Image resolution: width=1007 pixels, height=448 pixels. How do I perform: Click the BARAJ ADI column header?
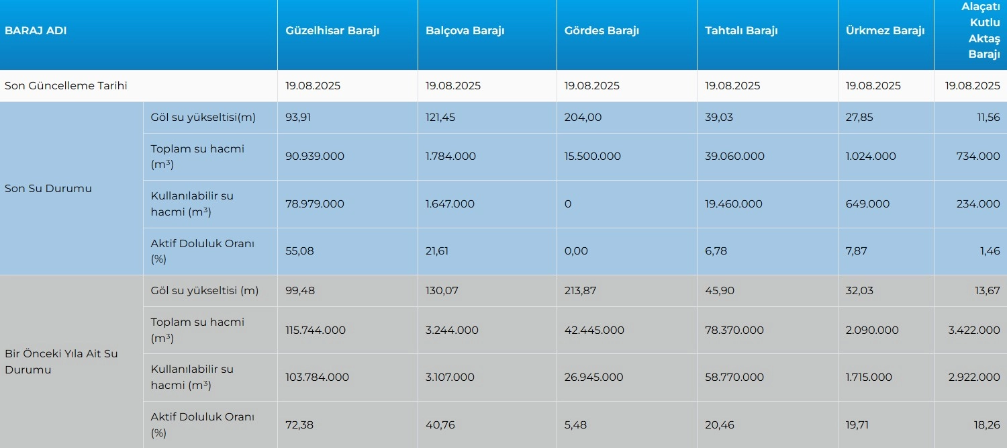pyautogui.click(x=36, y=31)
